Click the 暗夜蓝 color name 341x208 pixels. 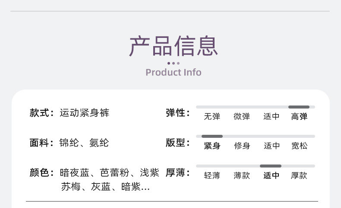(75, 173)
